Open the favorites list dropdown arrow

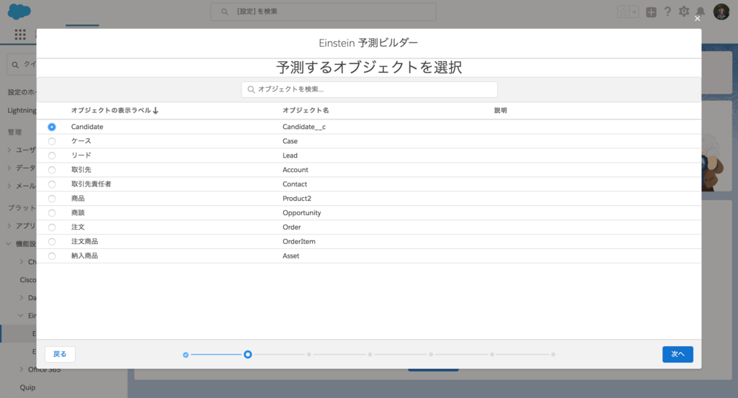click(634, 12)
